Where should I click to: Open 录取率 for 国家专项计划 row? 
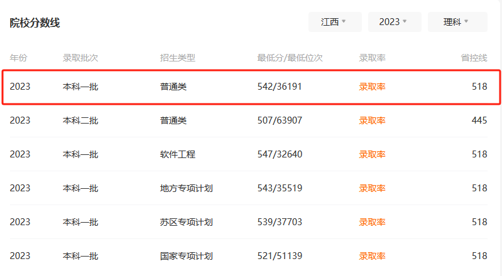[x=372, y=256]
